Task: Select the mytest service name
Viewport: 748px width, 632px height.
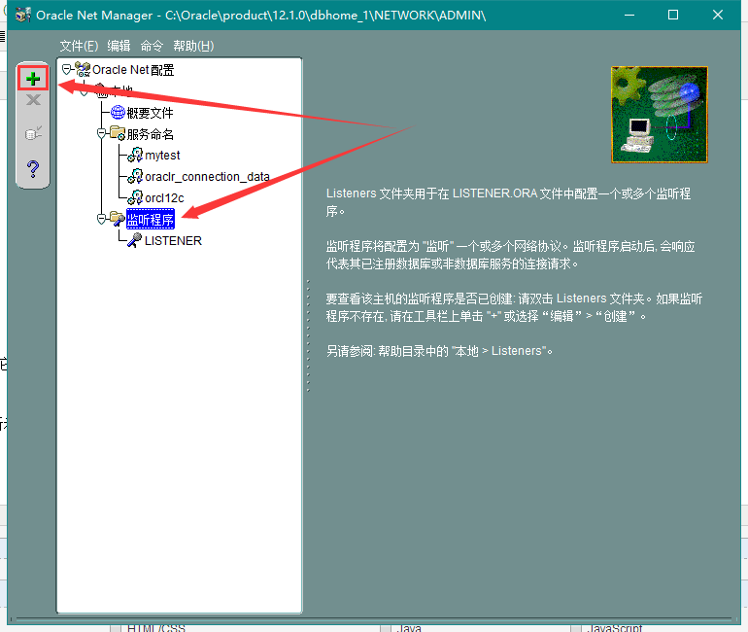Action: [162, 156]
